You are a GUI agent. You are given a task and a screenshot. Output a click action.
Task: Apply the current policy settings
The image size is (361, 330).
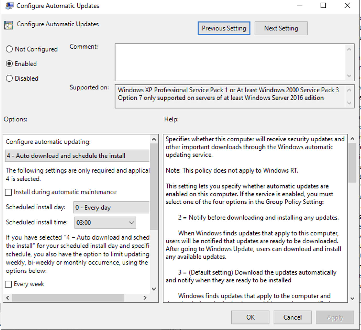tap(335, 317)
